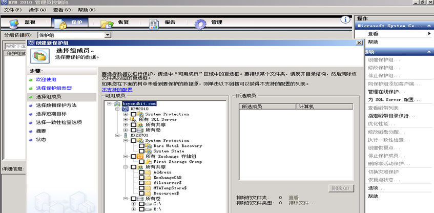Collapse the EX2K701 node
The width and height of the screenshot is (434, 213).
(x=117, y=135)
